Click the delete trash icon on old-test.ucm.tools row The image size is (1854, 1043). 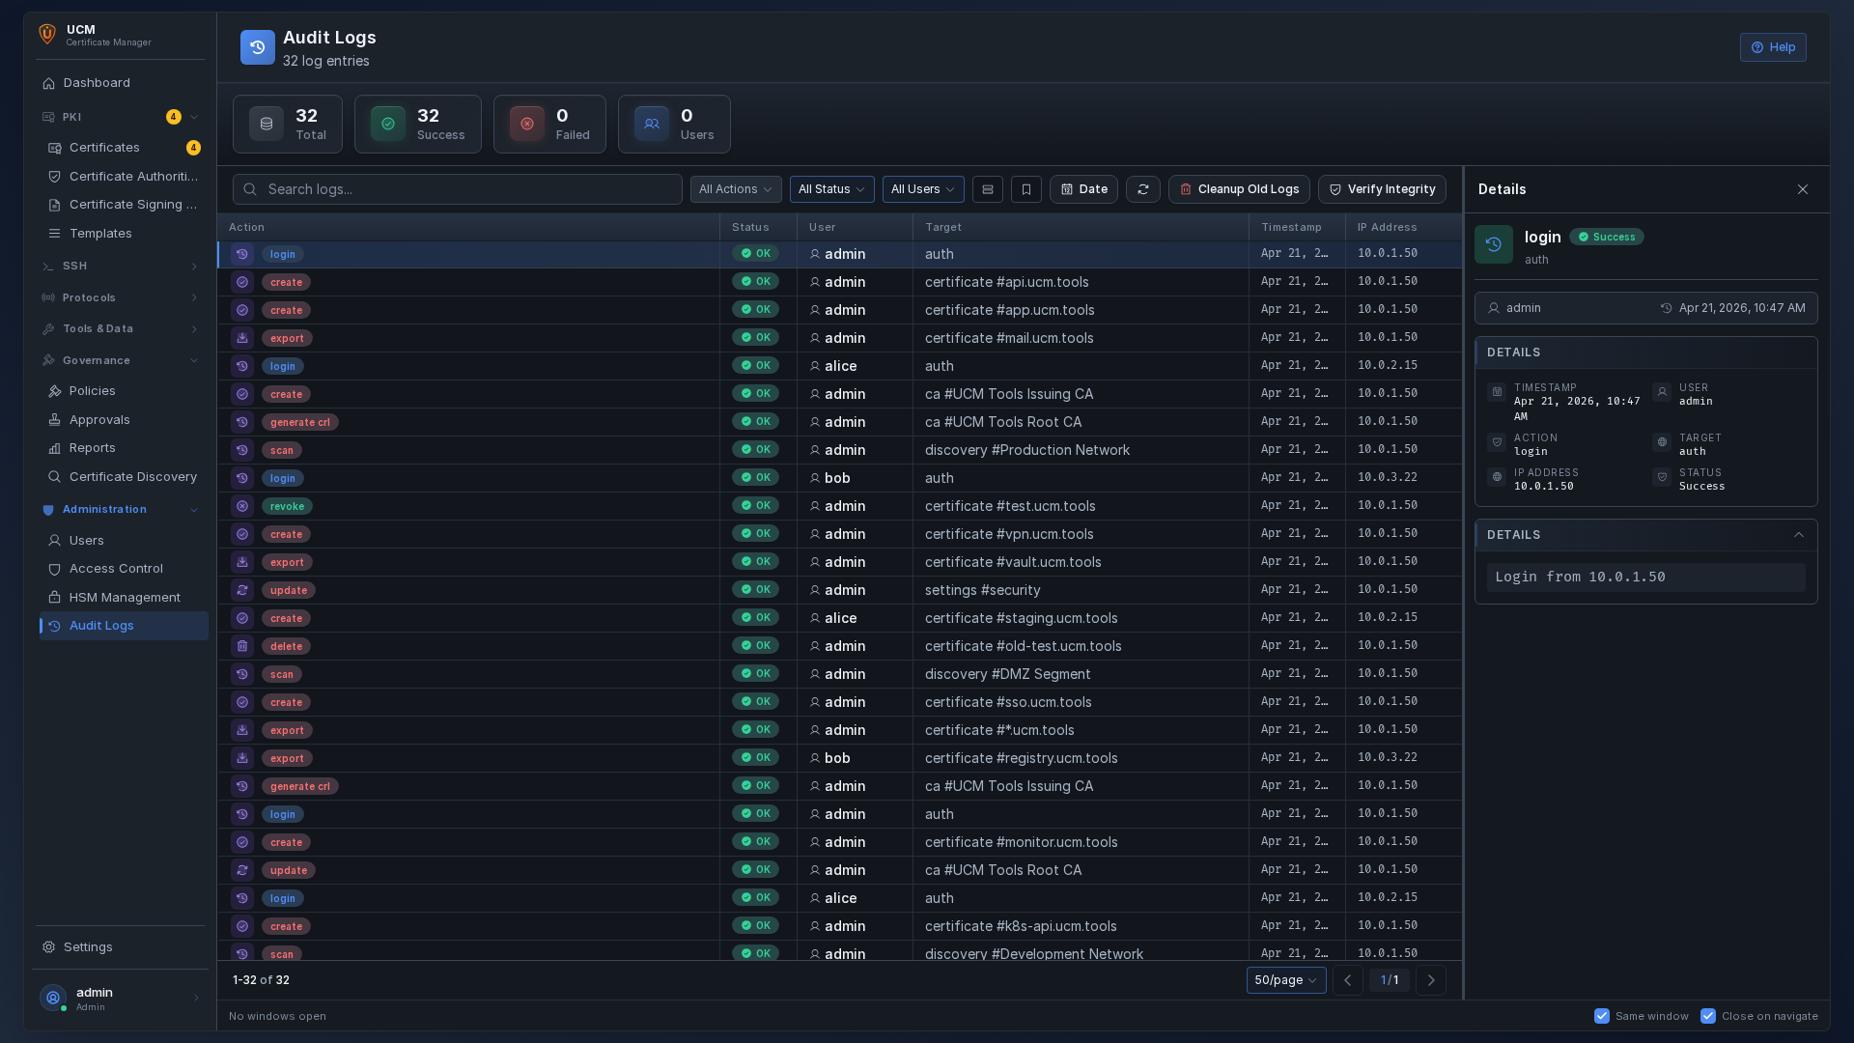pos(242,646)
